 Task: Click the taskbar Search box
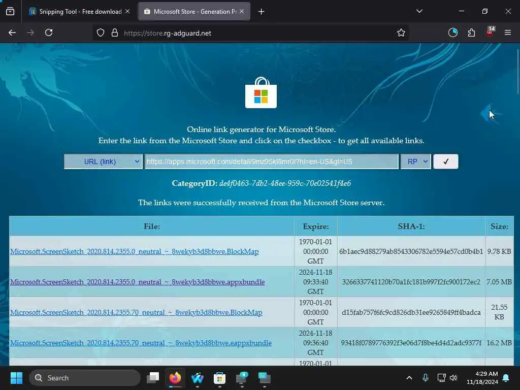click(85, 378)
